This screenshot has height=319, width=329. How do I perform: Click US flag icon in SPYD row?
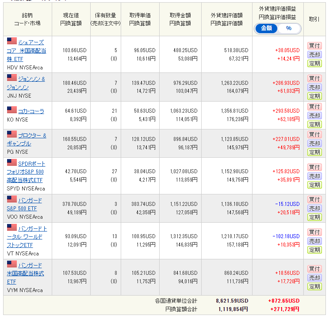click(x=12, y=163)
